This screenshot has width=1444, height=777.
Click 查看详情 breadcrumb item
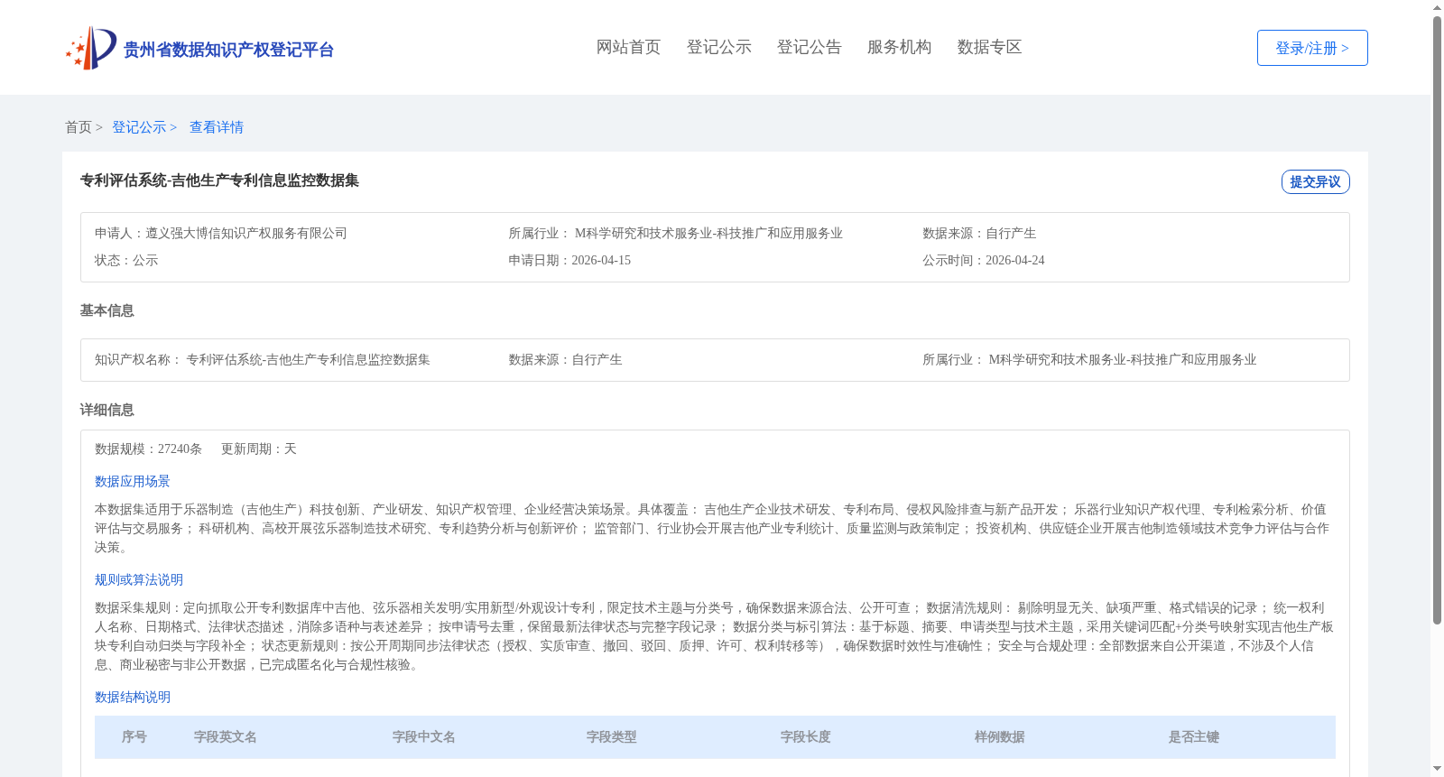pos(217,127)
